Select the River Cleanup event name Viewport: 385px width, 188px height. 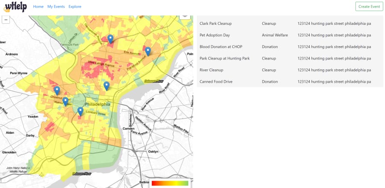pyautogui.click(x=211, y=70)
